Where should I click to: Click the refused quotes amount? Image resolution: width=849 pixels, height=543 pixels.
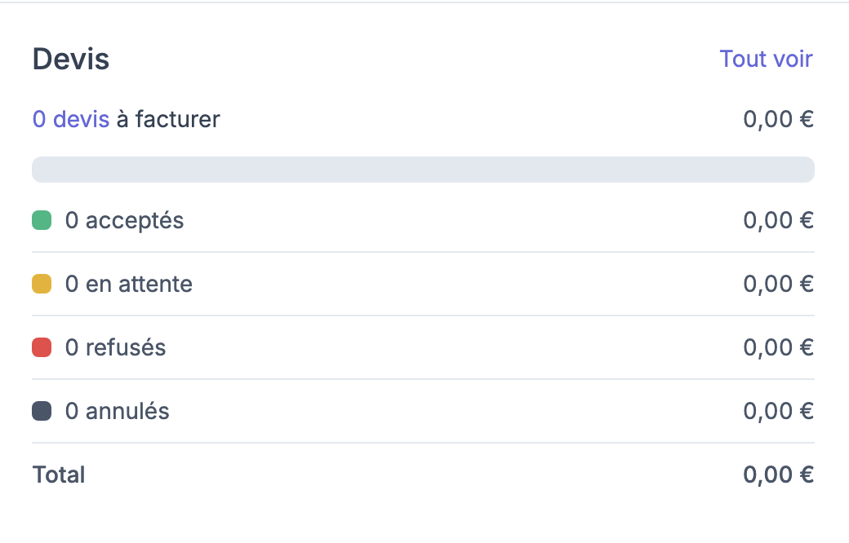(x=778, y=347)
